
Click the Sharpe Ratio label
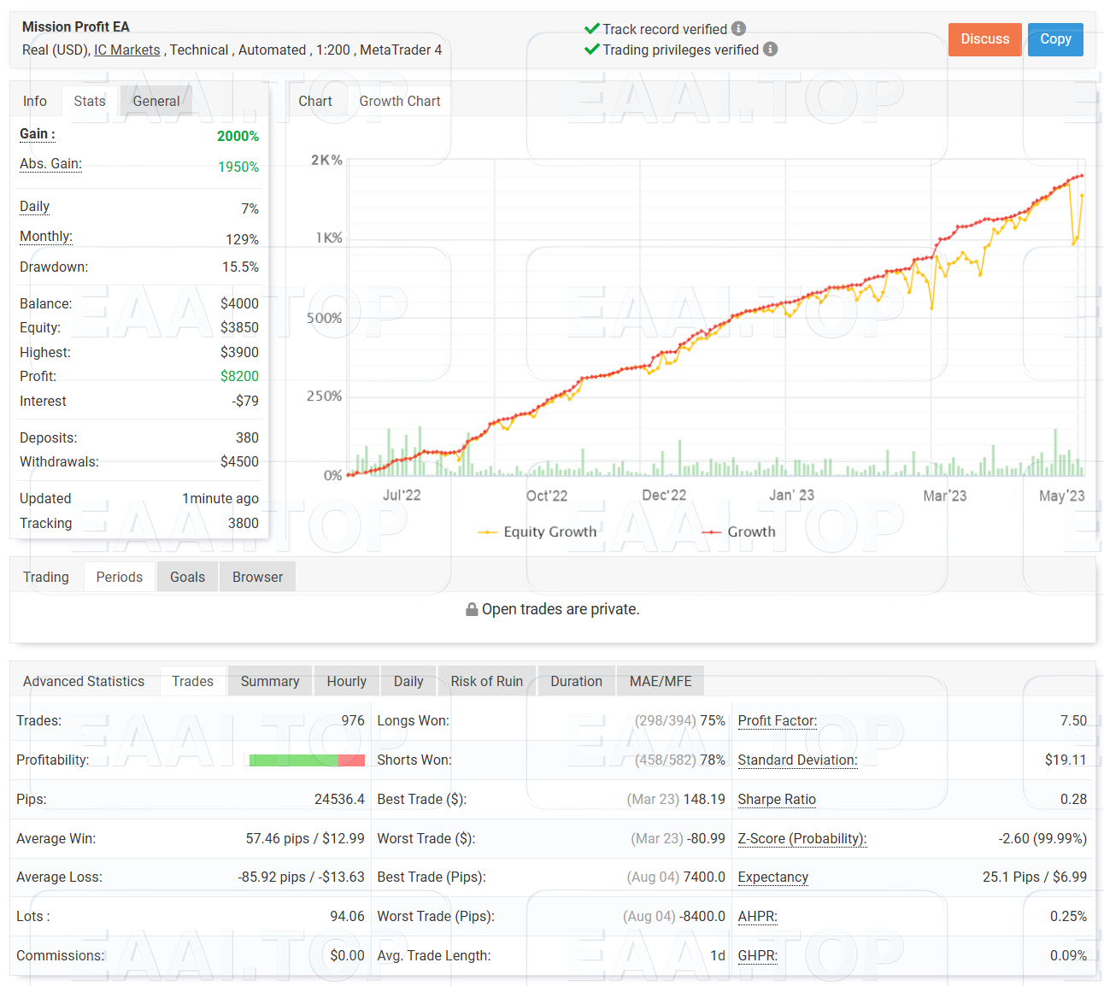[x=777, y=800]
